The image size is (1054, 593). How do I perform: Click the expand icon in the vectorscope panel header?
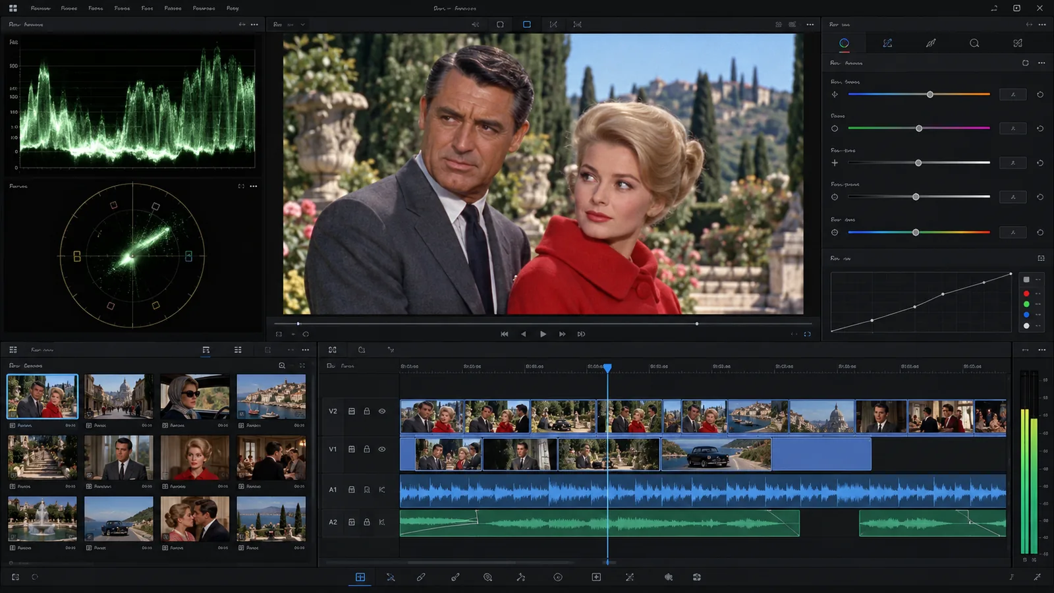point(241,186)
